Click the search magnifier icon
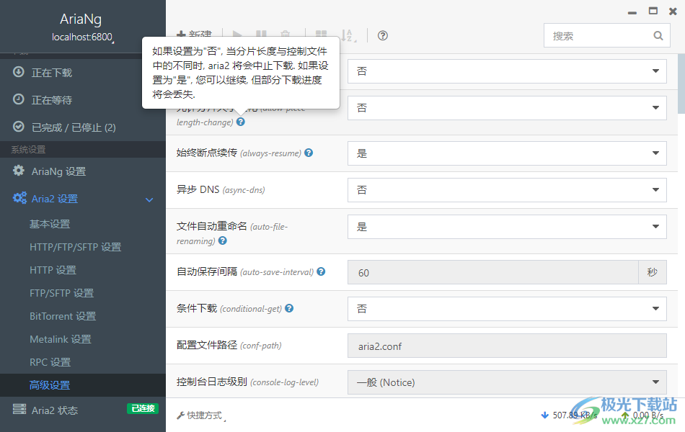The image size is (685, 432). pyautogui.click(x=658, y=36)
